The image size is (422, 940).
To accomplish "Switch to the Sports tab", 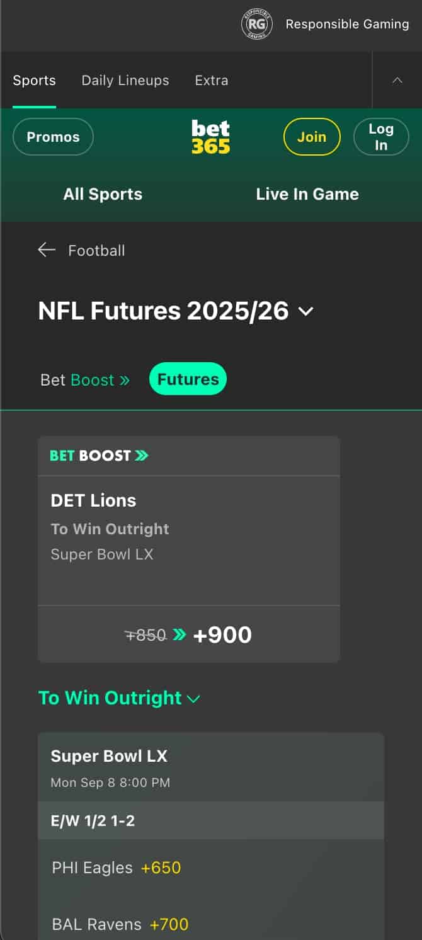I will tap(35, 81).
